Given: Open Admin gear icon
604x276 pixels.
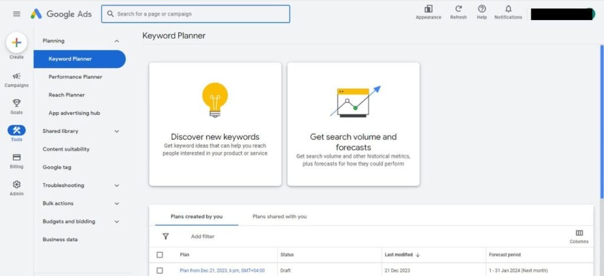Looking at the screenshot, I should (x=17, y=185).
